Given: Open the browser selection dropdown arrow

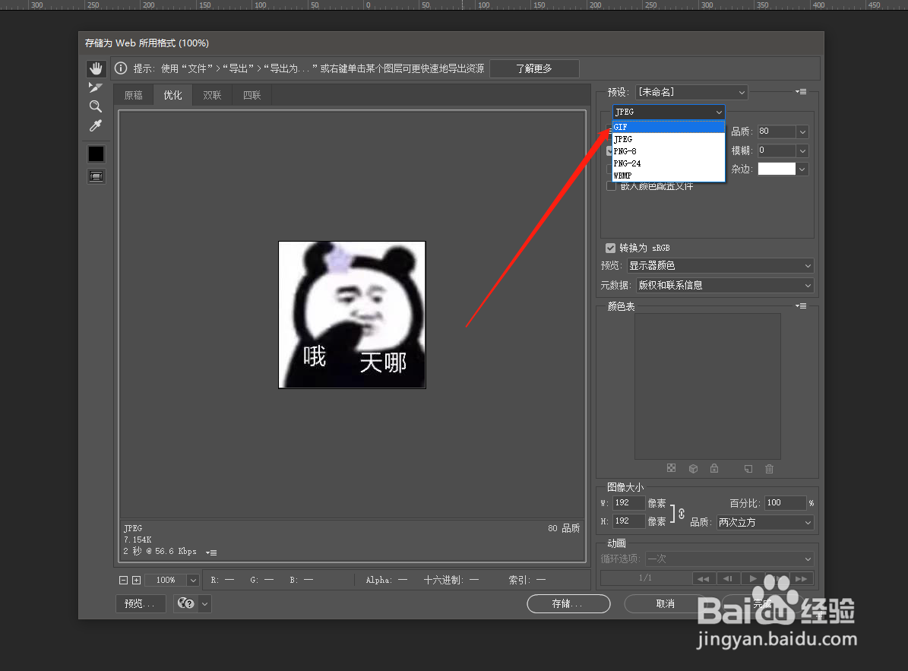Looking at the screenshot, I should [x=205, y=603].
